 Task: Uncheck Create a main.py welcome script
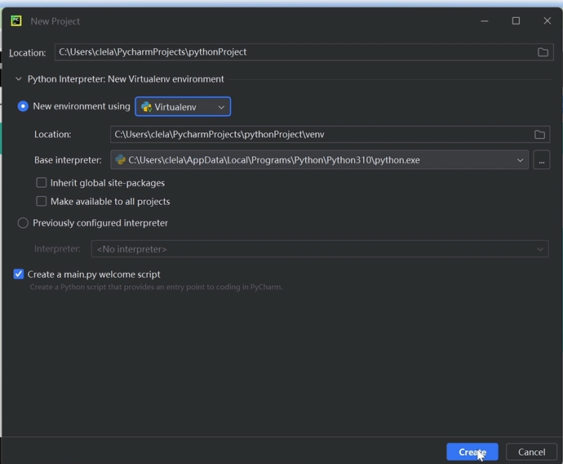(19, 274)
